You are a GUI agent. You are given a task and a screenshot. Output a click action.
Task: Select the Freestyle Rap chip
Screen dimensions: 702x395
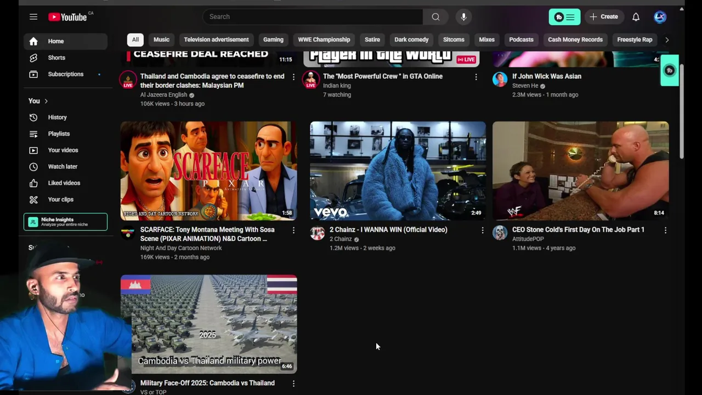635,39
